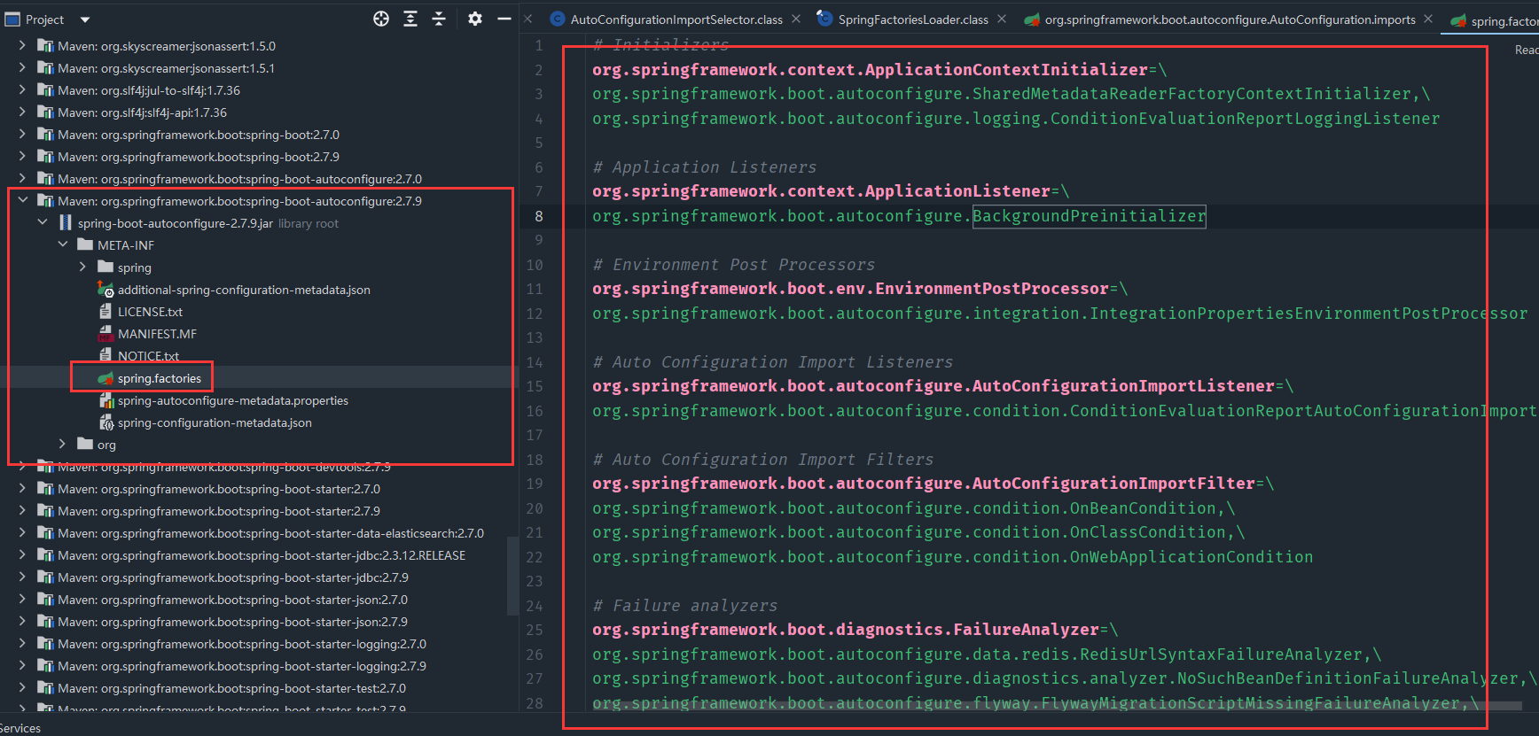Collapse spring-boot-autoconfigure-2.7.9.jar node
1539x736 pixels.
(43, 222)
